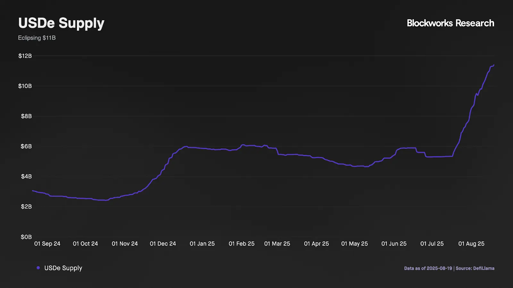Click the 01 Jul 25 date label
This screenshot has height=288, width=513.
click(x=432, y=244)
